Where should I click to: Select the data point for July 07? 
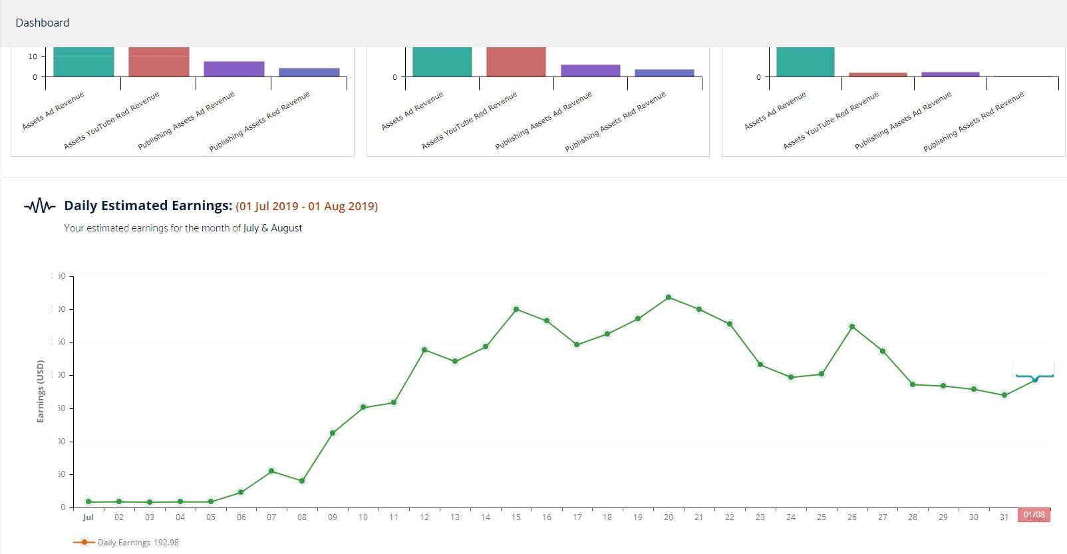(271, 471)
